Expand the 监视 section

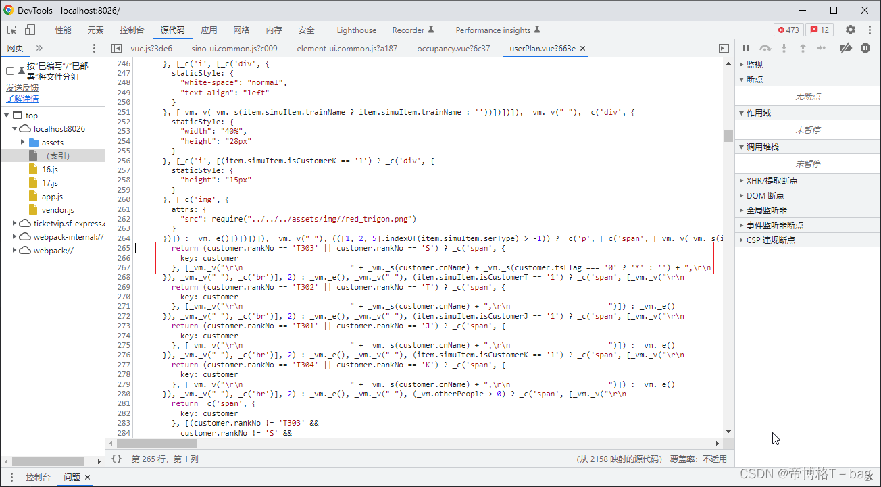point(807,64)
